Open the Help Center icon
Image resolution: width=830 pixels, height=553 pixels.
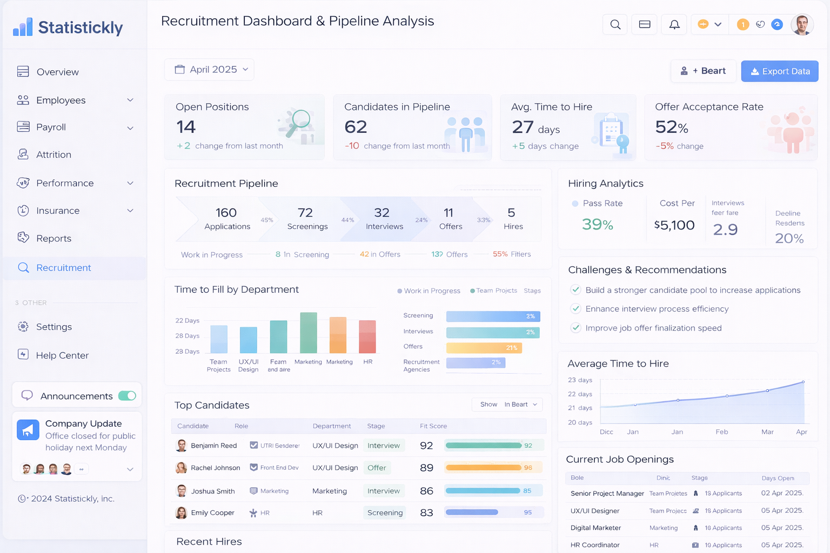point(23,355)
